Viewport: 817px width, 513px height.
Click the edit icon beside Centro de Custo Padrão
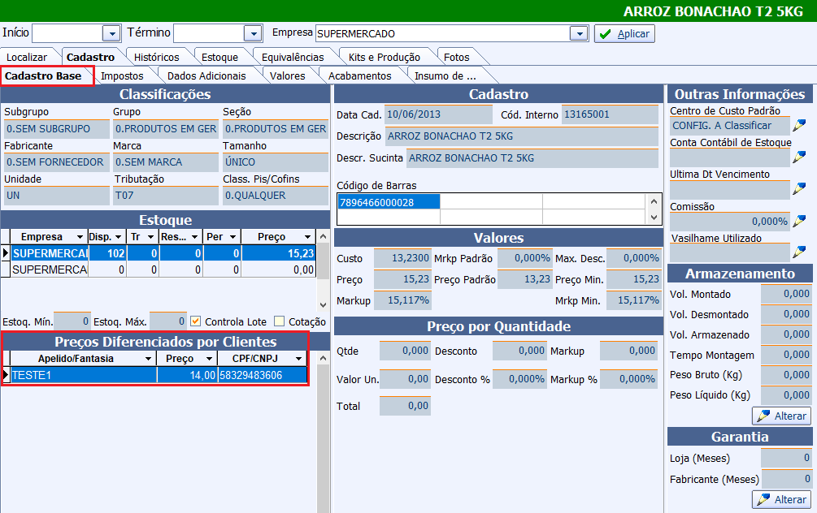[x=801, y=125]
